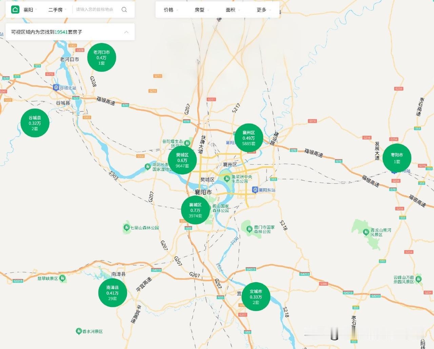Click the 伙牌大道 road label
Screen dimensions: 434x349
[x=202, y=145]
